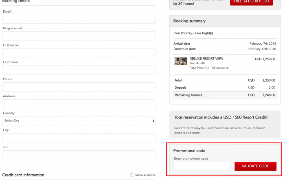Click the Email input field
Viewport: 285px width, 180px height.
[79, 19]
